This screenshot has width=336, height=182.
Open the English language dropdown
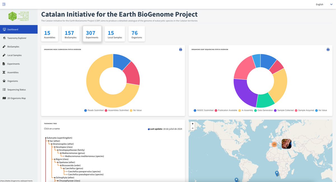(324, 4)
